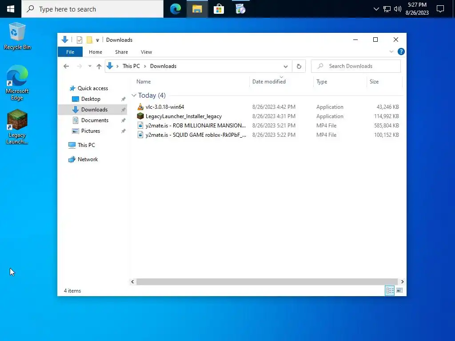This screenshot has width=455, height=341.
Task: Switch to the Home ribbon tab
Action: 96,52
